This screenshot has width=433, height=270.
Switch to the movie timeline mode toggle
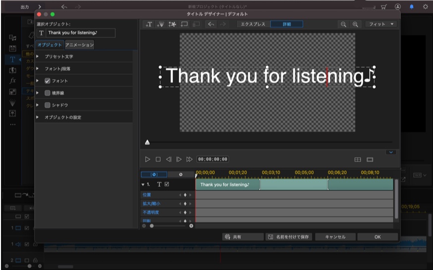tap(181, 174)
